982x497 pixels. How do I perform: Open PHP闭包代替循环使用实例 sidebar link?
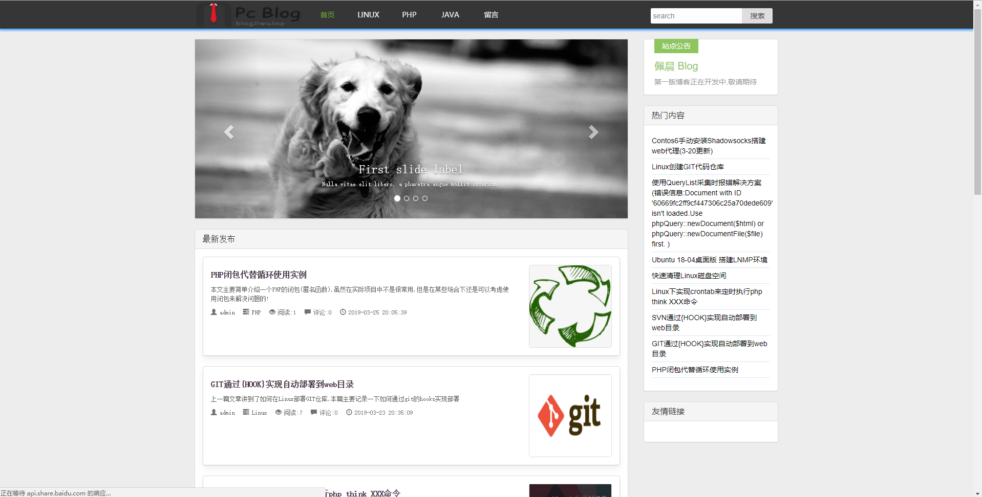pos(695,370)
